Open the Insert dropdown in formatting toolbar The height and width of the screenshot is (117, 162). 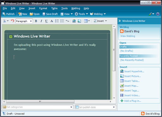click(100, 21)
